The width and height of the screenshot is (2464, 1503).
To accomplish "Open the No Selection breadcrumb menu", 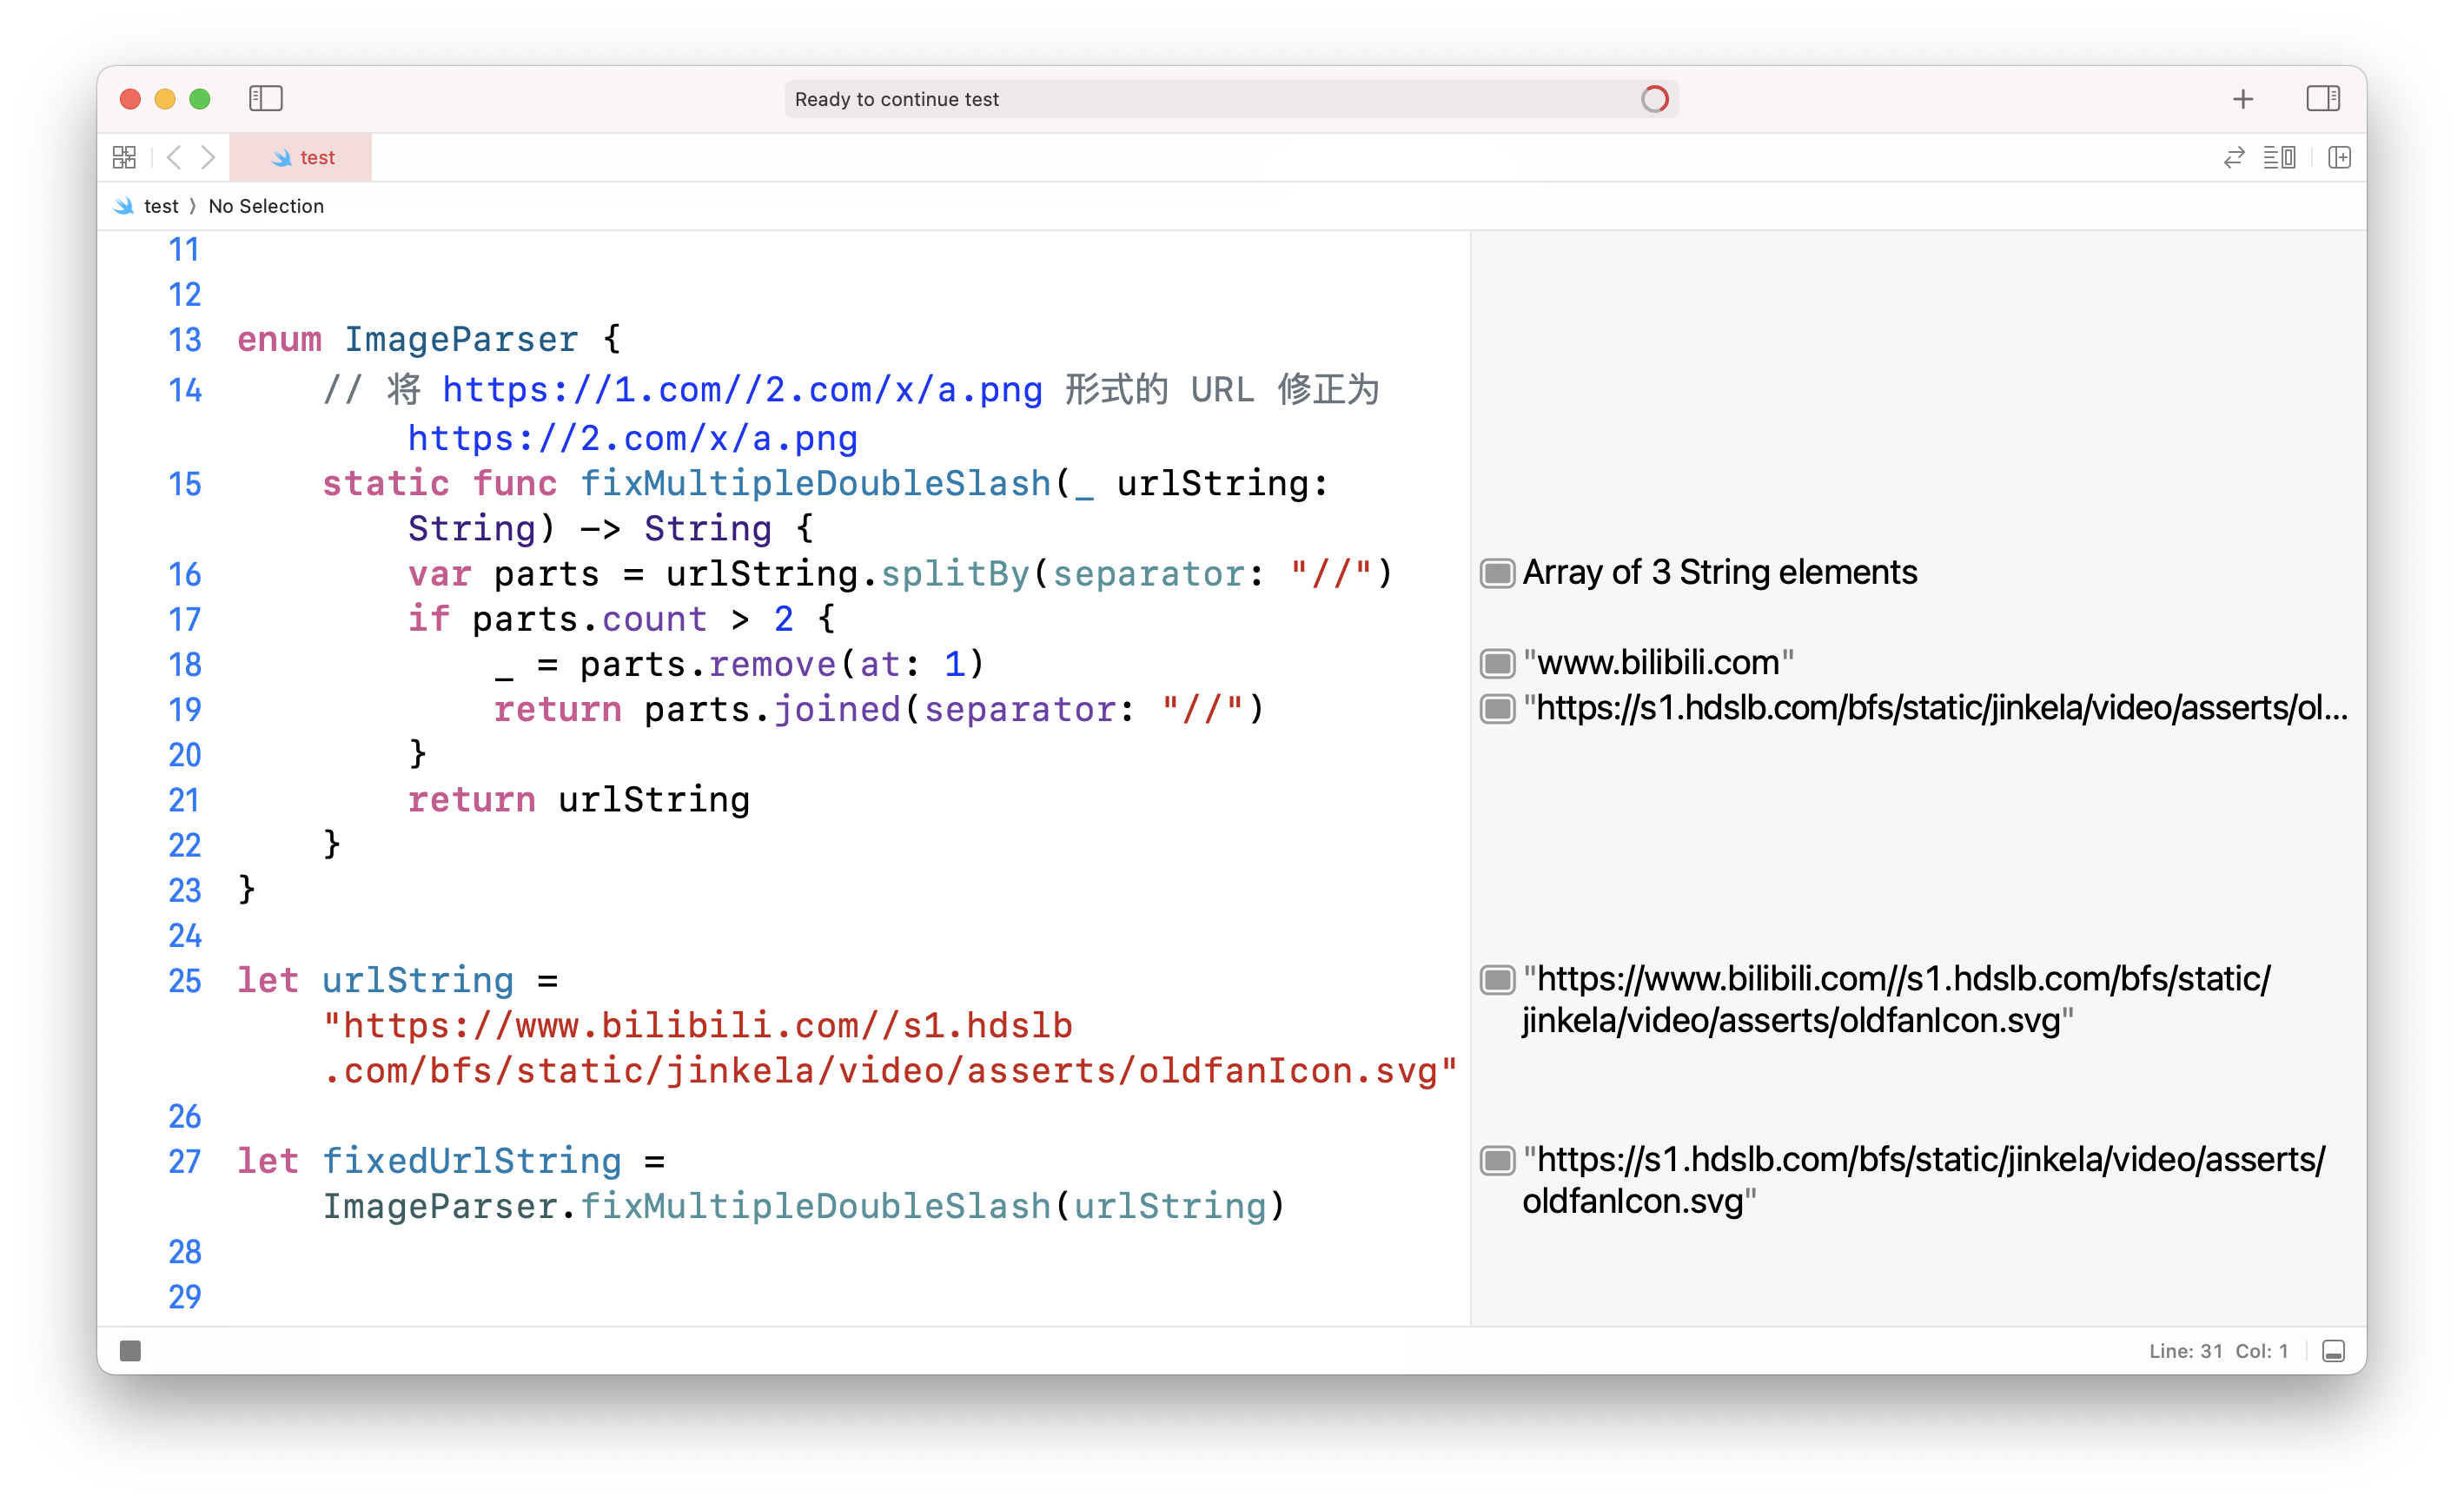I will click(266, 206).
